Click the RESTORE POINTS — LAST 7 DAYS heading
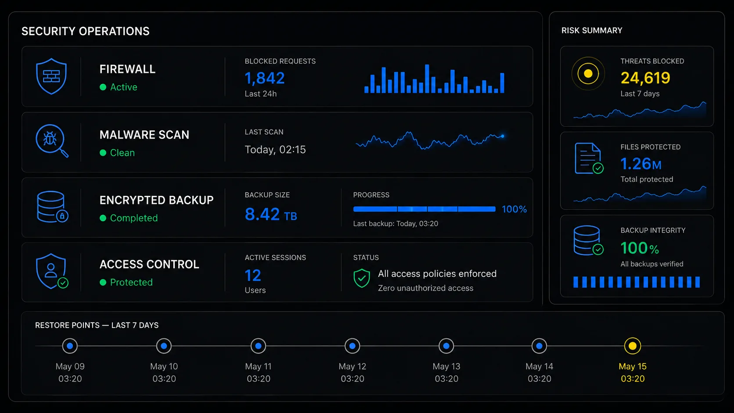734x413 pixels. click(97, 325)
